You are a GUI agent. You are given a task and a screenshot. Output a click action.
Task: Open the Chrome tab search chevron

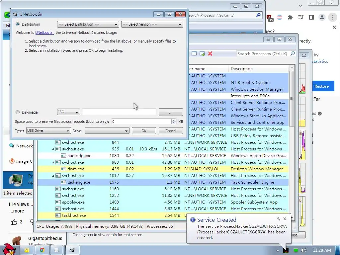[x=300, y=5]
